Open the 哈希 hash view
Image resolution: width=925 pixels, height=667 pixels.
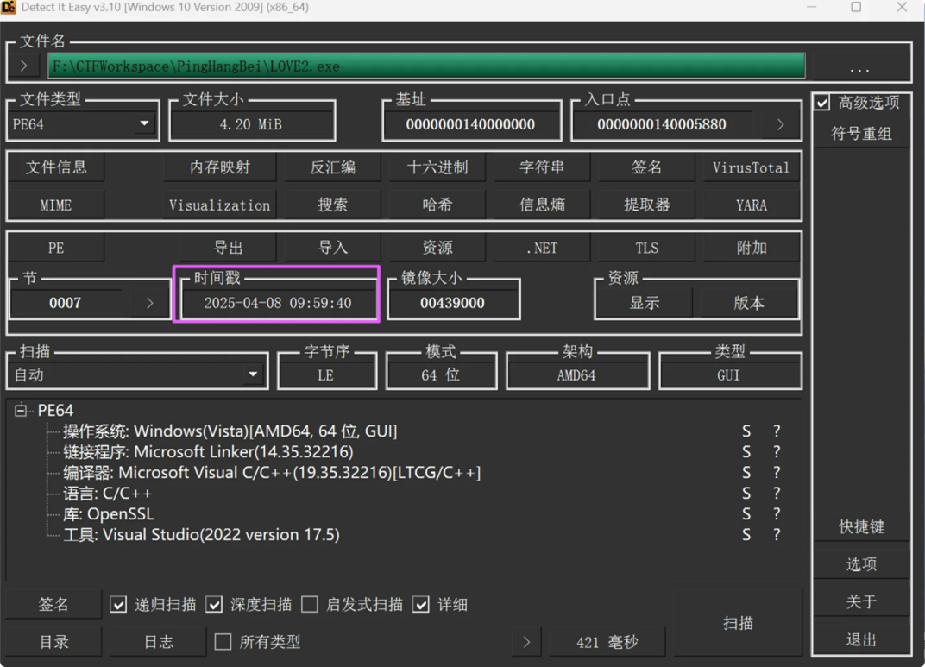click(437, 205)
